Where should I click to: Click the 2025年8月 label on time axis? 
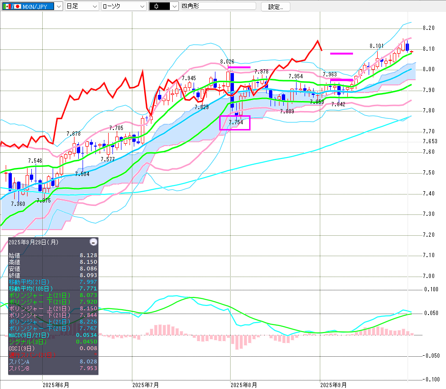(244, 385)
